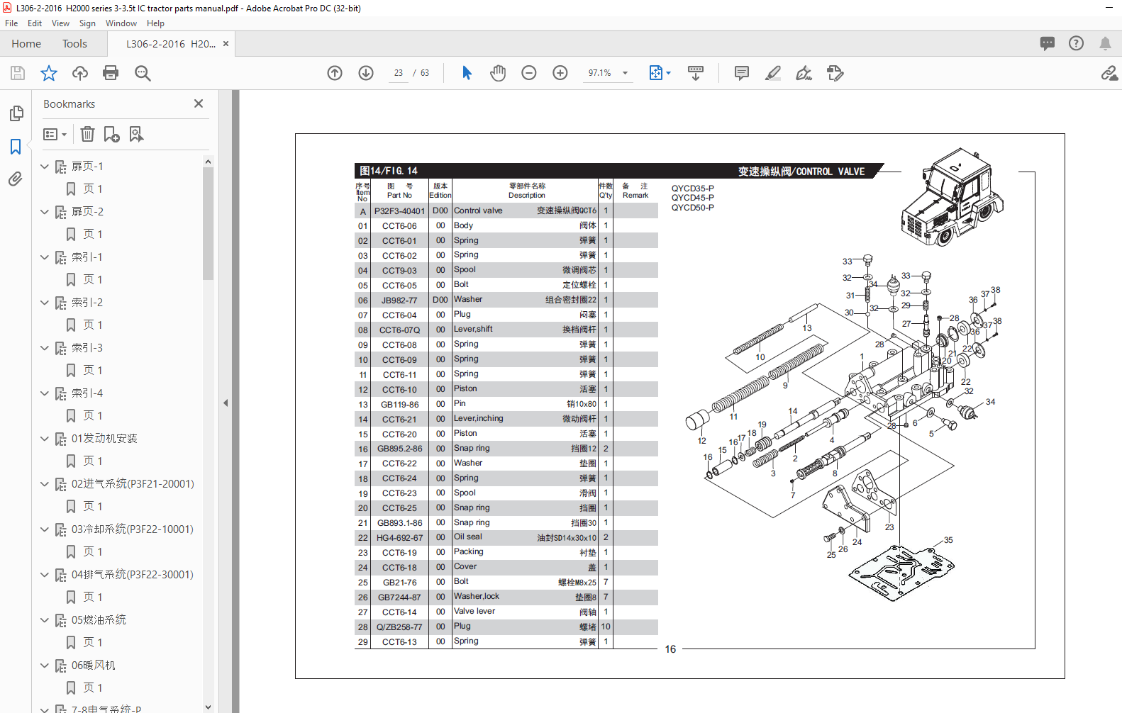Close the Bookmarks panel

click(x=199, y=103)
